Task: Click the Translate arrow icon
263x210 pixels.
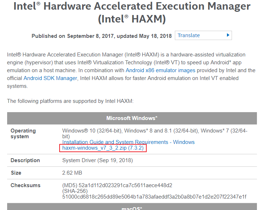Action: (x=228, y=35)
